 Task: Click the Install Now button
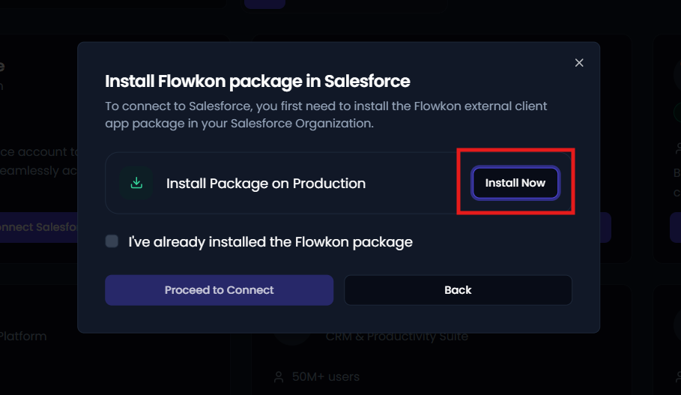[515, 183]
